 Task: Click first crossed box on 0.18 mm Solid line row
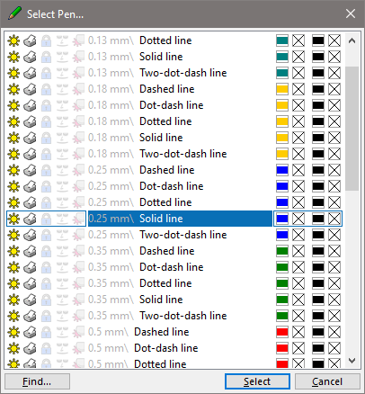click(298, 138)
